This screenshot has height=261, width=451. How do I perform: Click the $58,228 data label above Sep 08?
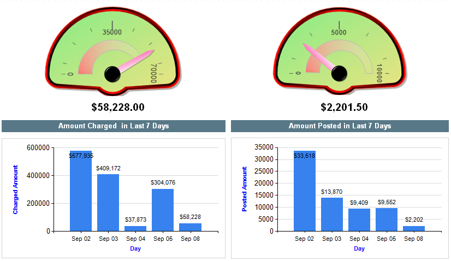pyautogui.click(x=190, y=217)
